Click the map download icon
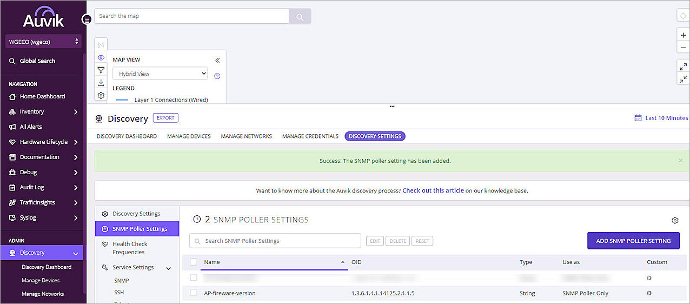The width and height of the screenshot is (690, 304). pyautogui.click(x=101, y=83)
